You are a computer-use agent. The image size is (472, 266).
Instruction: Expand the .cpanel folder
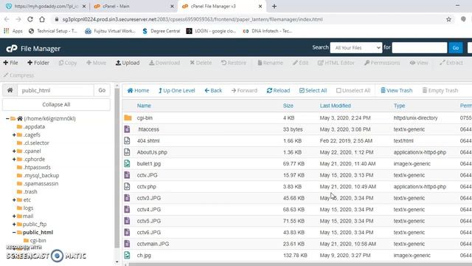tap(14, 151)
